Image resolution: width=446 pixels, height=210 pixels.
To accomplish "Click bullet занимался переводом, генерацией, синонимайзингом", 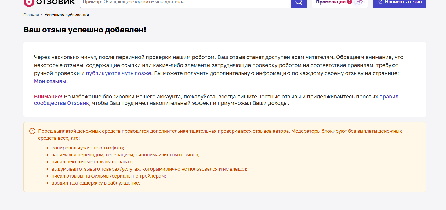I will (x=125, y=155).
